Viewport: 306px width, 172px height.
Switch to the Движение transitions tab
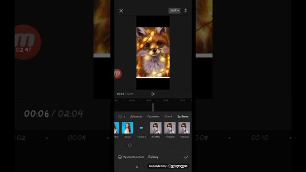pyautogui.click(x=136, y=117)
